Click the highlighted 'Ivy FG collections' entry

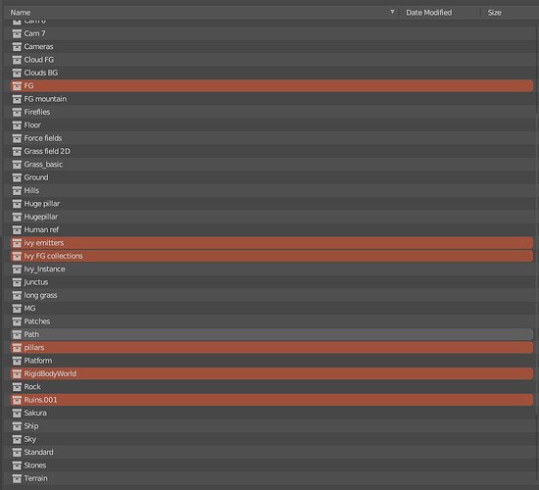pos(271,256)
